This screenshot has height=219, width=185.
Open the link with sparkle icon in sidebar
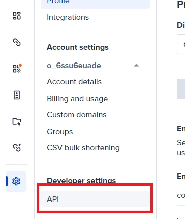click(x=17, y=148)
